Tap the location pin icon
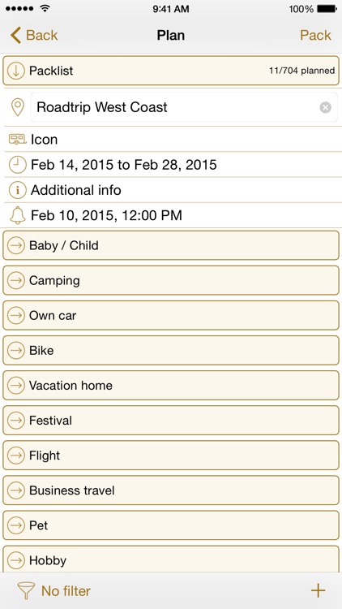The image size is (342, 609). pyautogui.click(x=18, y=107)
